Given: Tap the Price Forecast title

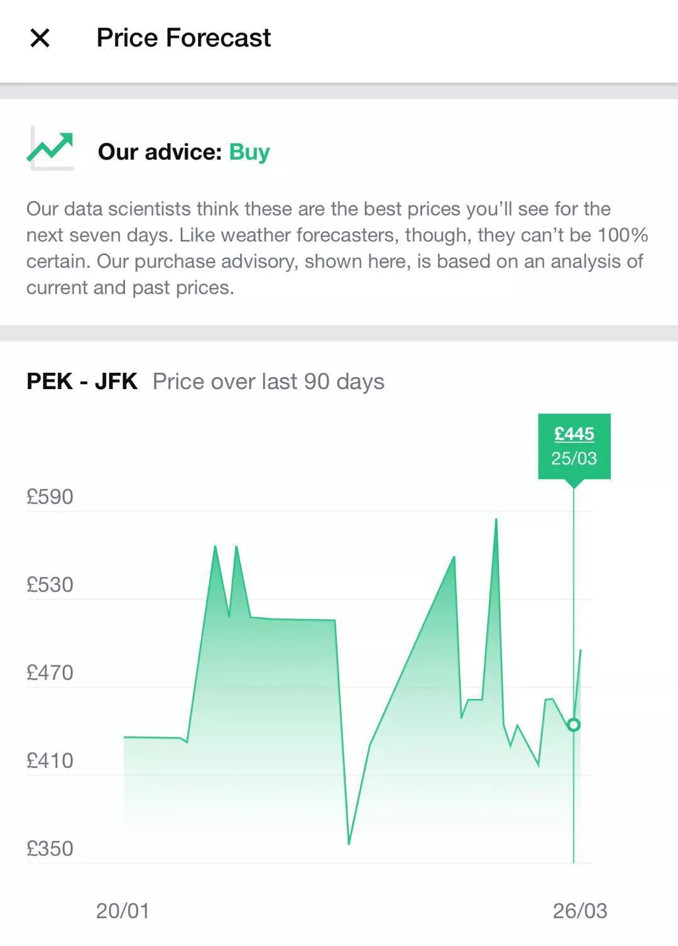Looking at the screenshot, I should 183,38.
